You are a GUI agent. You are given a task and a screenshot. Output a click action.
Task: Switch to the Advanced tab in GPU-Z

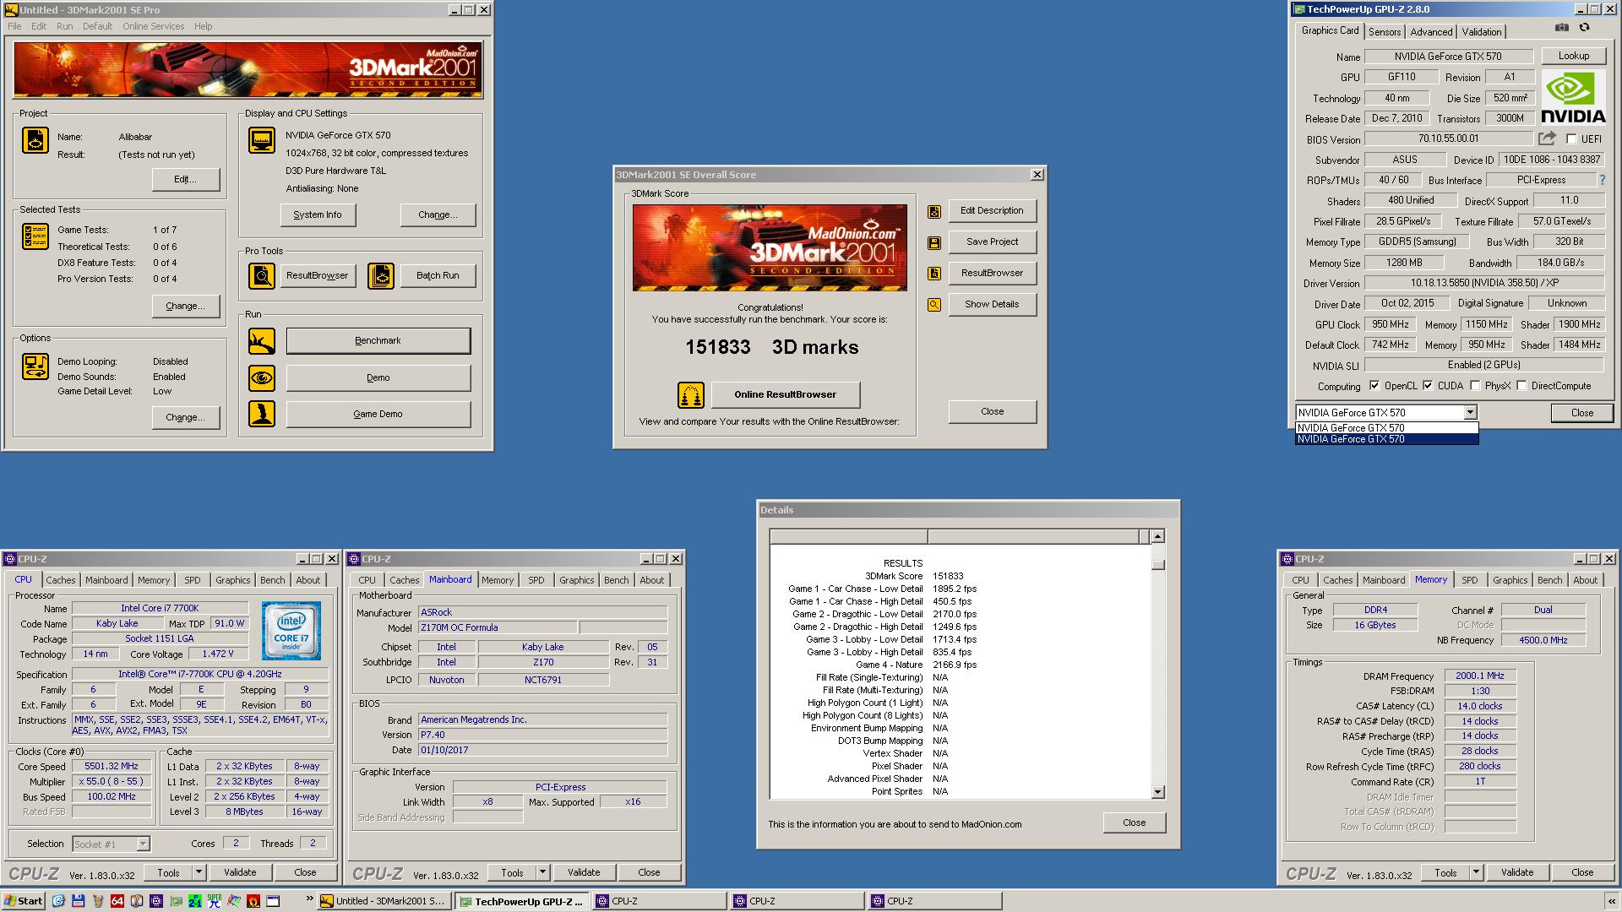click(1431, 32)
